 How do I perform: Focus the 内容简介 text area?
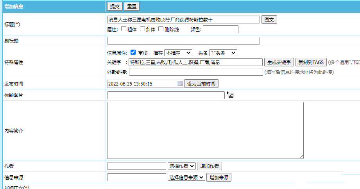coord(205,130)
